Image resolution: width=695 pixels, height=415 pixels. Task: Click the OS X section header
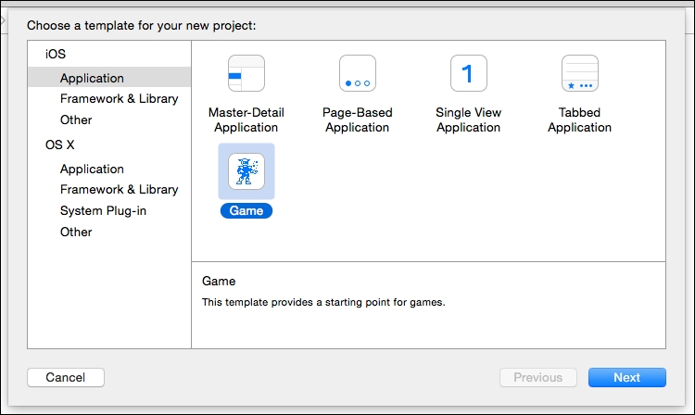coord(60,145)
